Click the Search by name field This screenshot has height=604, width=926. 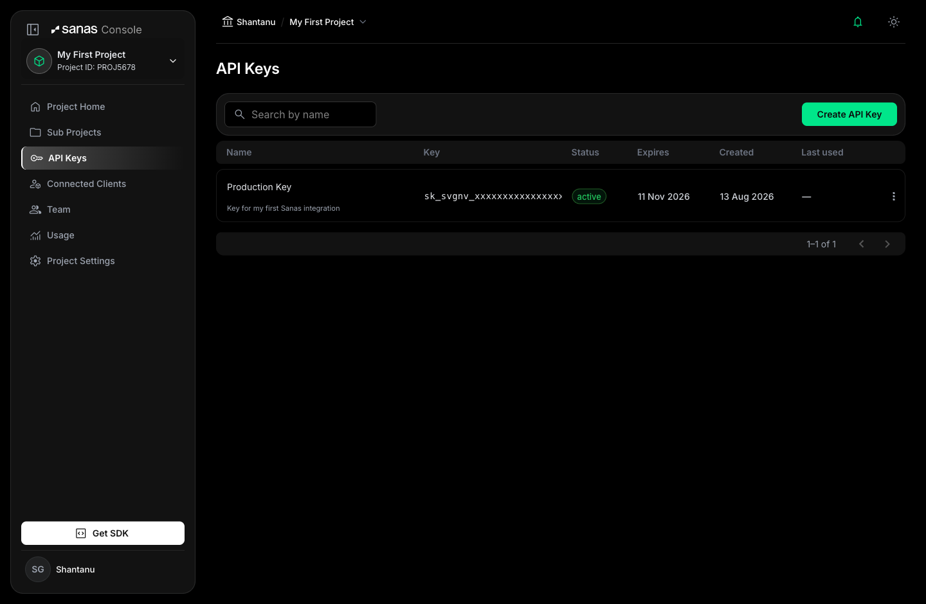(300, 114)
